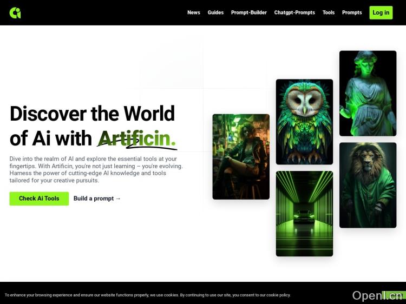Image resolution: width=406 pixels, height=304 pixels.
Task: Go to the Guides page
Action: point(215,12)
